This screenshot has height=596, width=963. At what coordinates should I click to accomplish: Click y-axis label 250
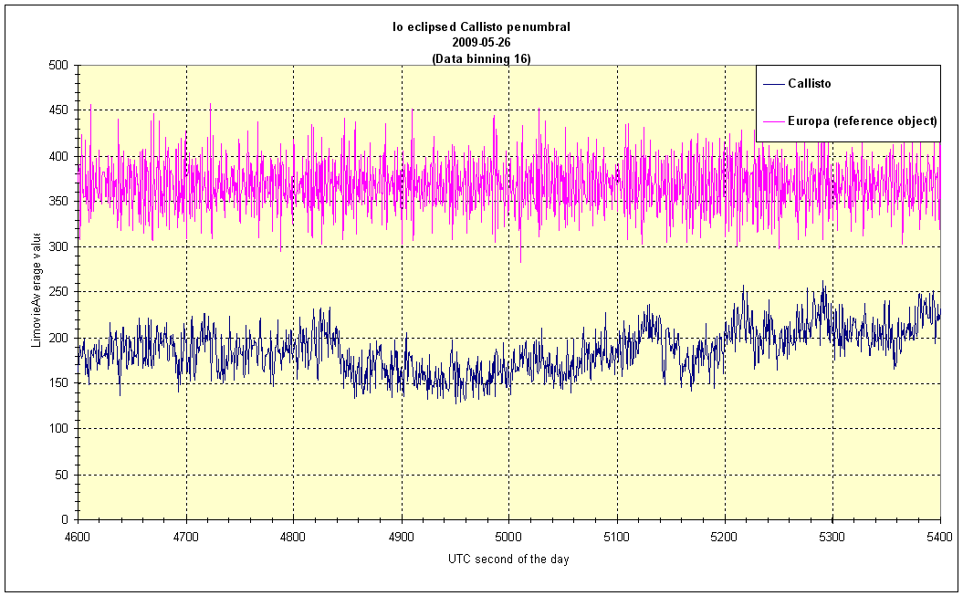click(59, 292)
